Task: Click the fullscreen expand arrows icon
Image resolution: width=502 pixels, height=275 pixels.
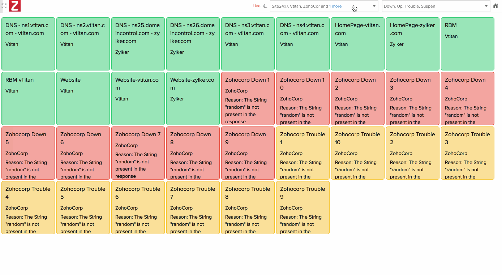Action: [x=4, y=6]
